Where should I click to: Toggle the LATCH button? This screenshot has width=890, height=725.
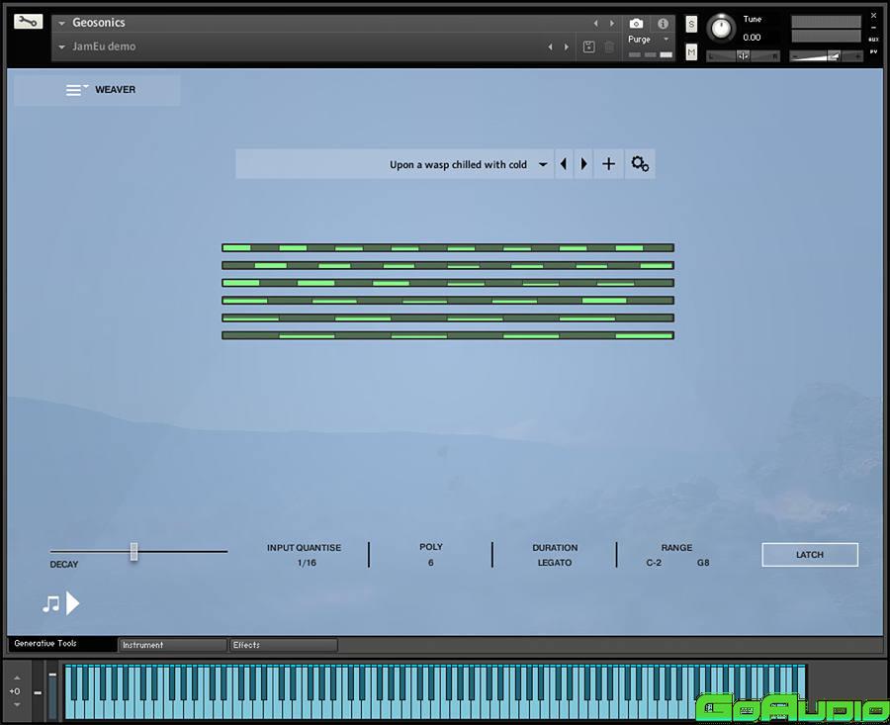click(810, 555)
